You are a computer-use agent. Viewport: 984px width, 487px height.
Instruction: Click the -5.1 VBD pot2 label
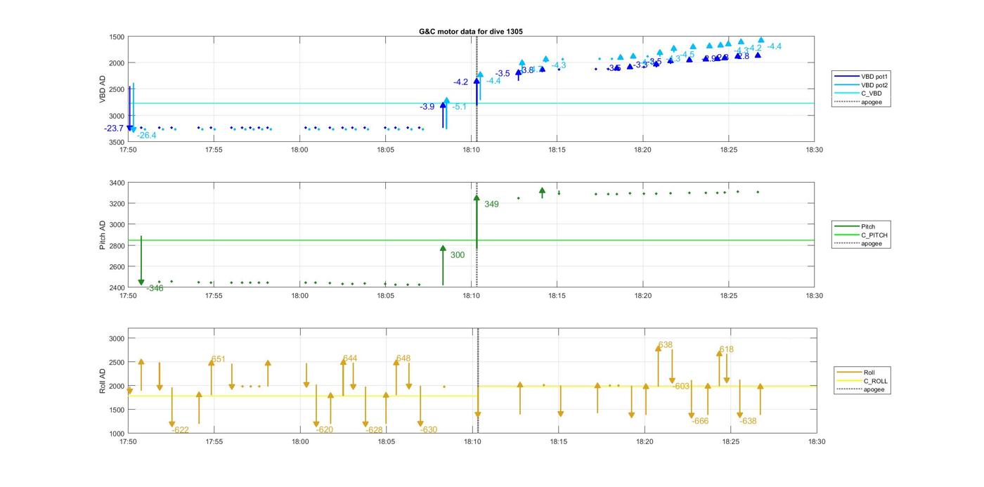[459, 107]
